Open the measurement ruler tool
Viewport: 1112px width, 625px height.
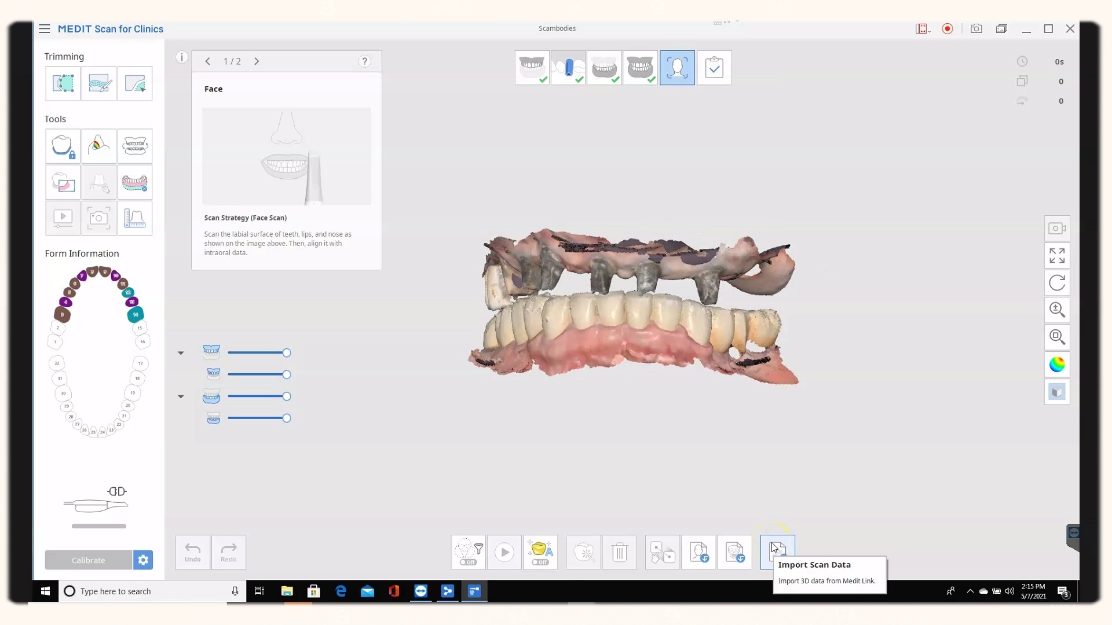[135, 218]
